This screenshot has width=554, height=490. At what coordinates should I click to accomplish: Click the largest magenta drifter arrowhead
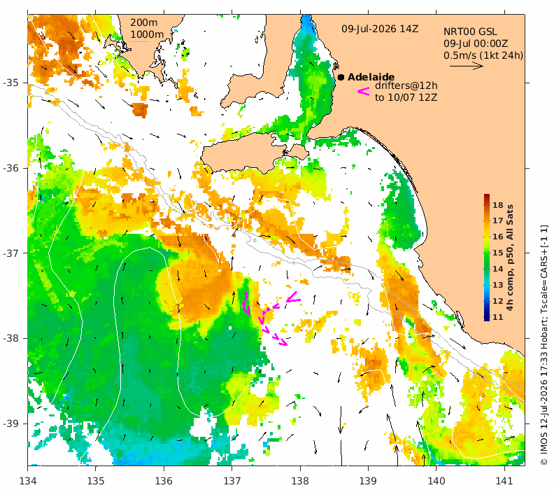[293, 297]
